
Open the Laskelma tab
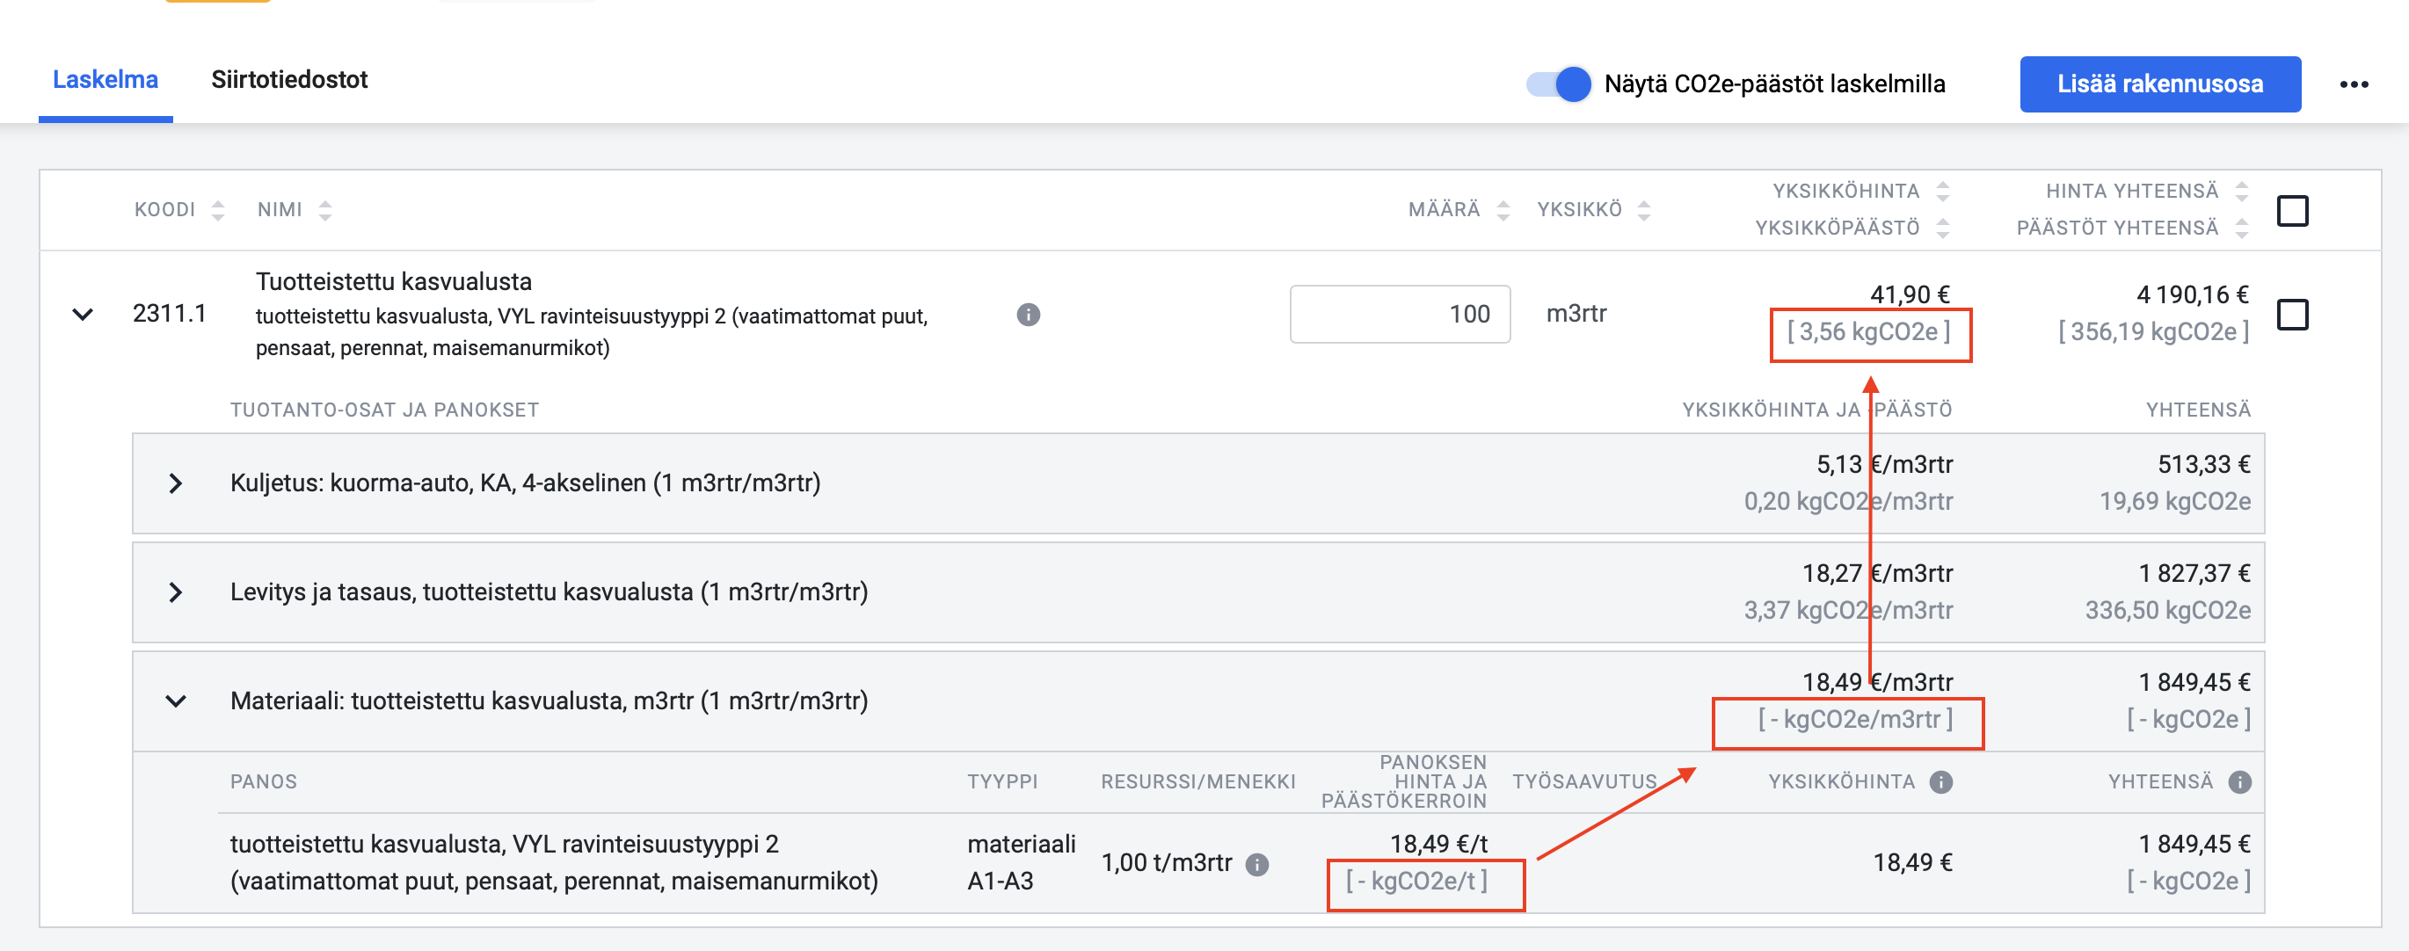tap(105, 80)
